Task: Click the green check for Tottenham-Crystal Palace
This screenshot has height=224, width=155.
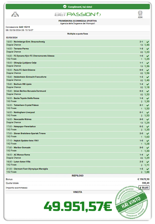Action: (x=148, y=105)
